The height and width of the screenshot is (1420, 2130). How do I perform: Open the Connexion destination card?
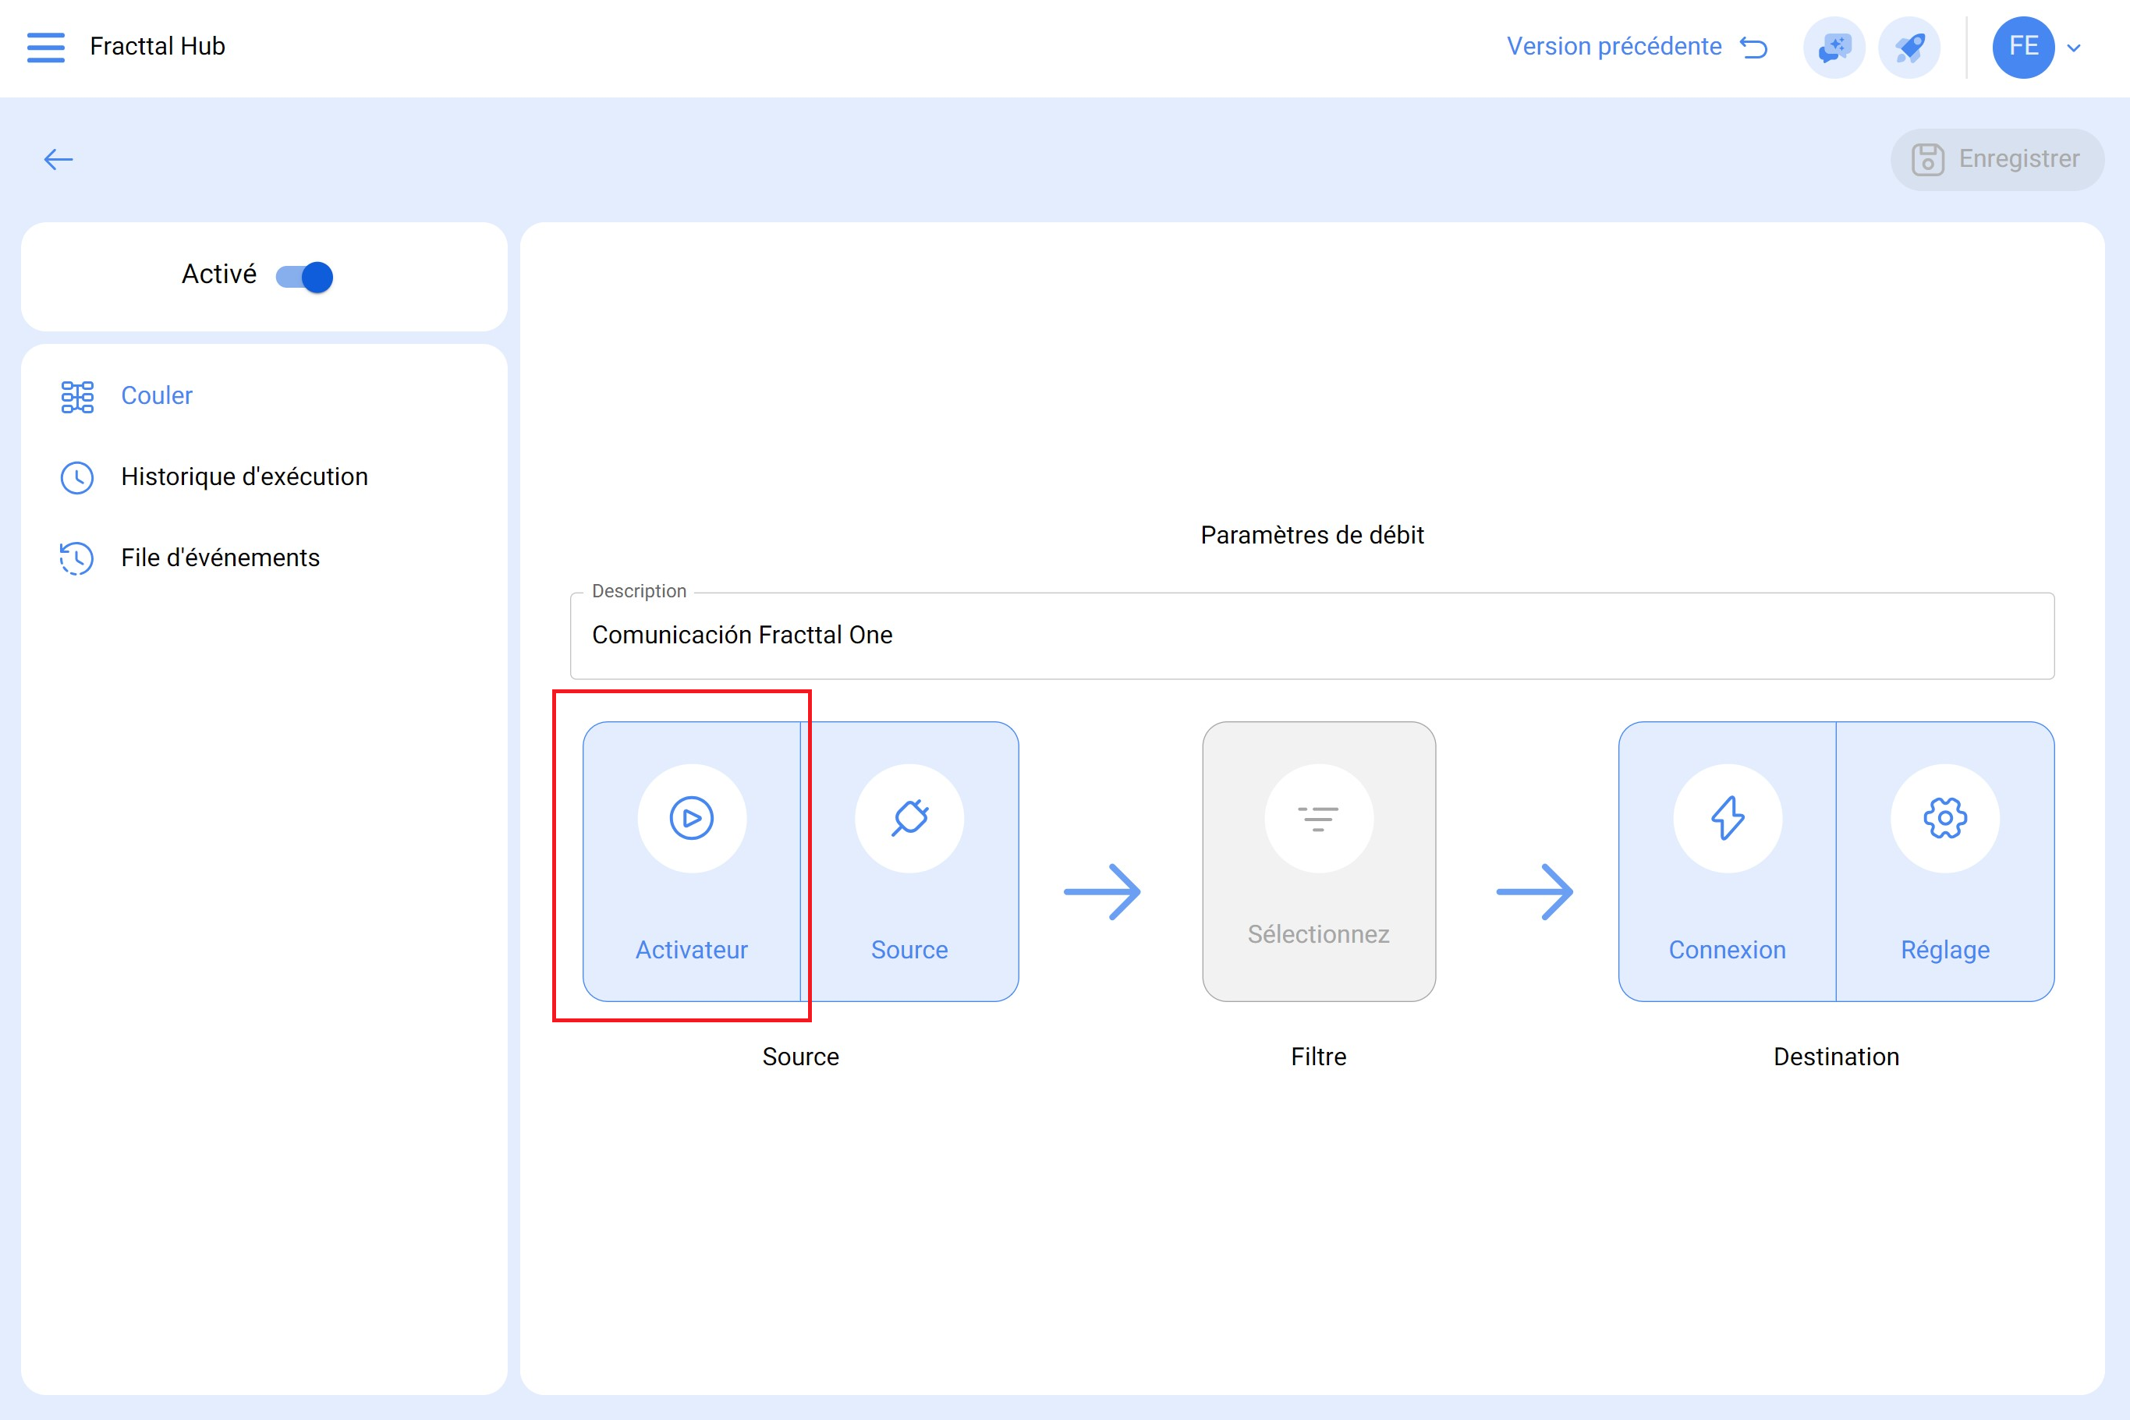pos(1727,861)
